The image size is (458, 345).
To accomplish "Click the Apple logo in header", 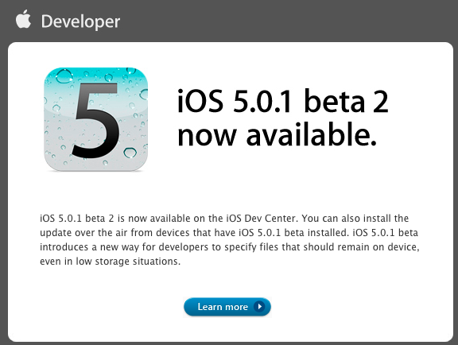I will 23,19.
